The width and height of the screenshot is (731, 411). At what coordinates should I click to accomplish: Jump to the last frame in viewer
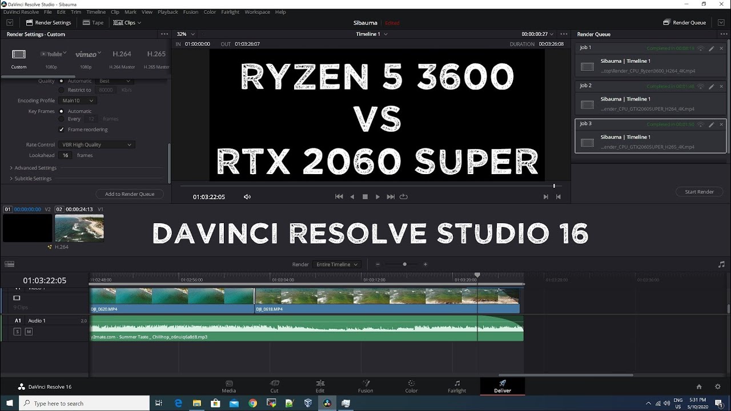tap(391, 197)
